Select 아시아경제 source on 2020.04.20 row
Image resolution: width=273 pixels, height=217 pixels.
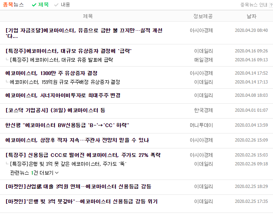coord(201,30)
